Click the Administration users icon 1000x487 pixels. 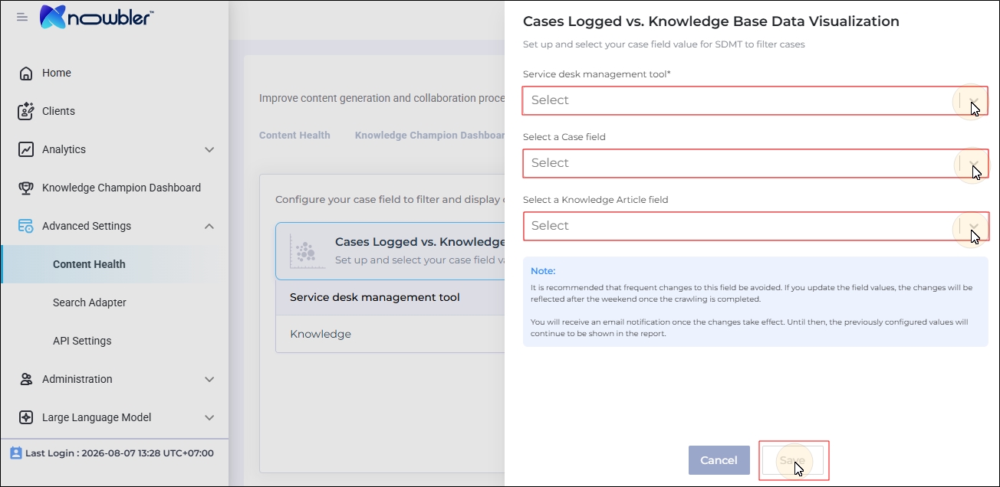(26, 379)
